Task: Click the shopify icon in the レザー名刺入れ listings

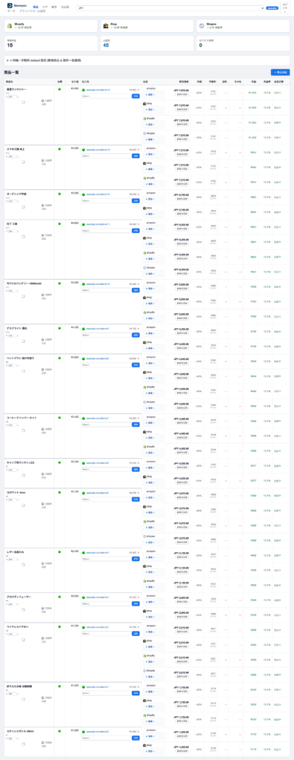Action: (x=144, y=581)
